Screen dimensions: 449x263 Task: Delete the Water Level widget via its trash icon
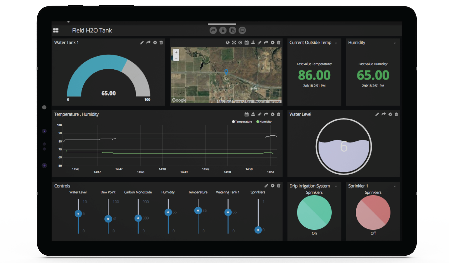point(397,114)
